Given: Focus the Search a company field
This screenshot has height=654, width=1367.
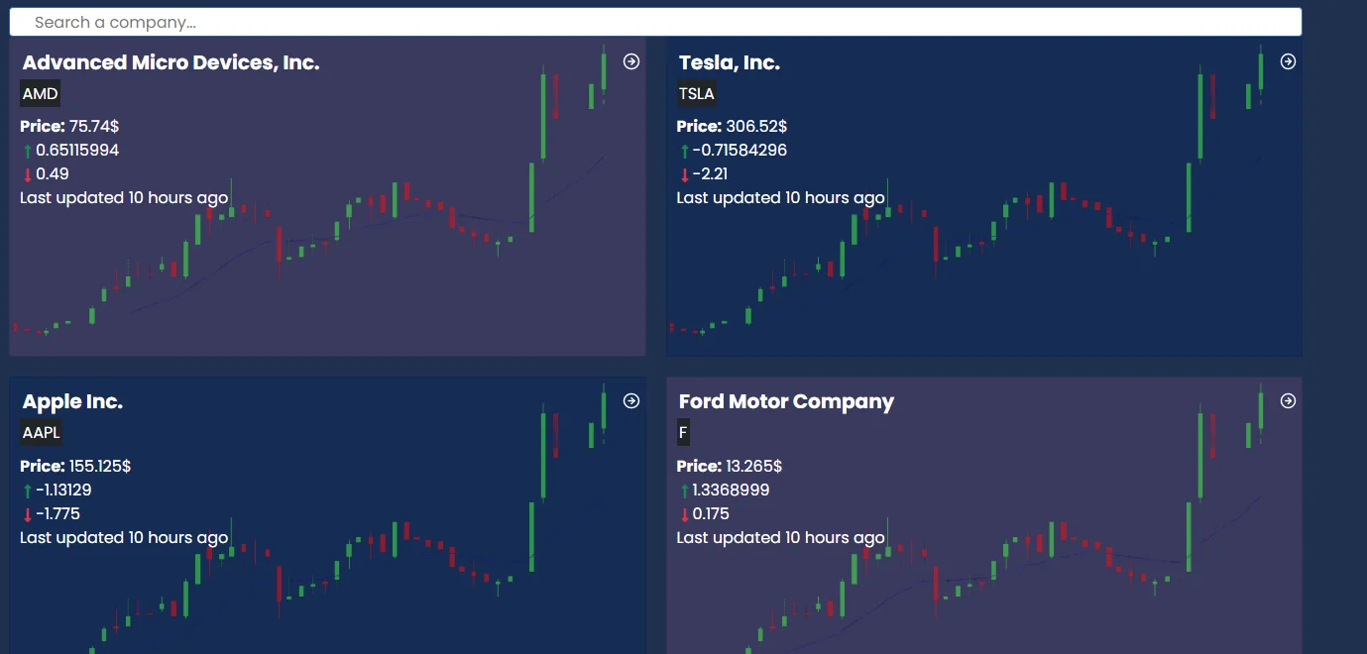Looking at the screenshot, I should (x=655, y=22).
